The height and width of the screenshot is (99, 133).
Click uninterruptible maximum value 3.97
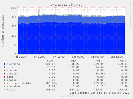(x=124, y=83)
